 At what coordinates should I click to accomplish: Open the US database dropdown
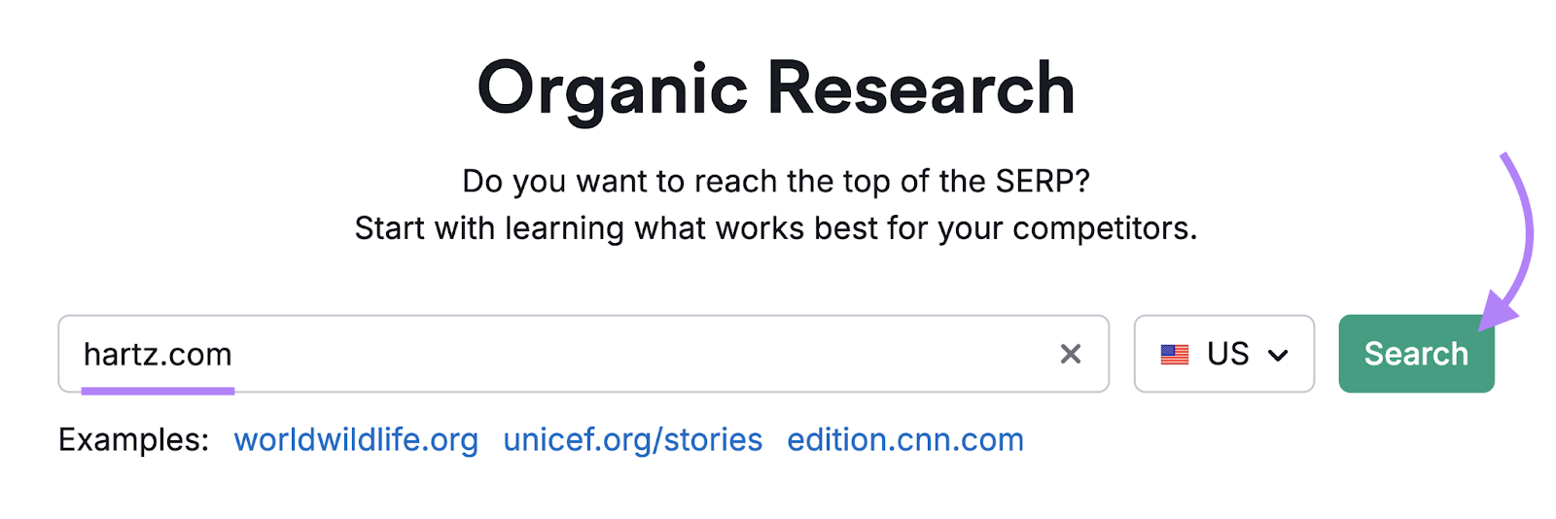(1223, 354)
